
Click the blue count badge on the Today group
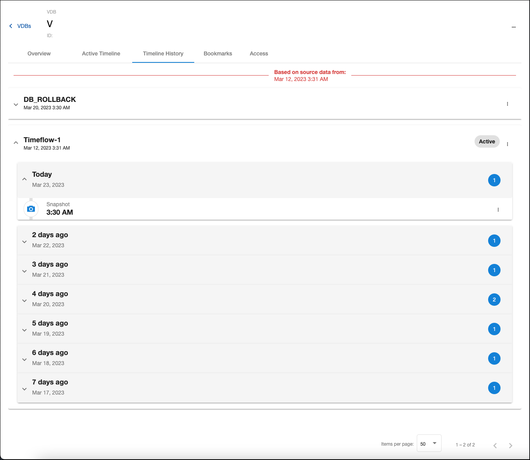coord(494,180)
